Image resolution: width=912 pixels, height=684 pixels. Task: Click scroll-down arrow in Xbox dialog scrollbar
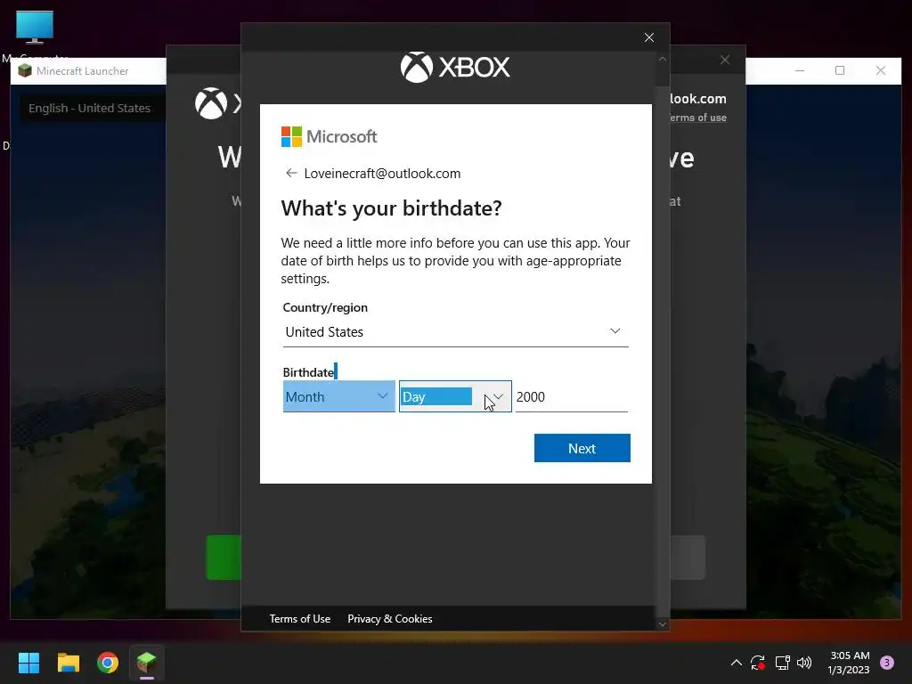pyautogui.click(x=663, y=624)
